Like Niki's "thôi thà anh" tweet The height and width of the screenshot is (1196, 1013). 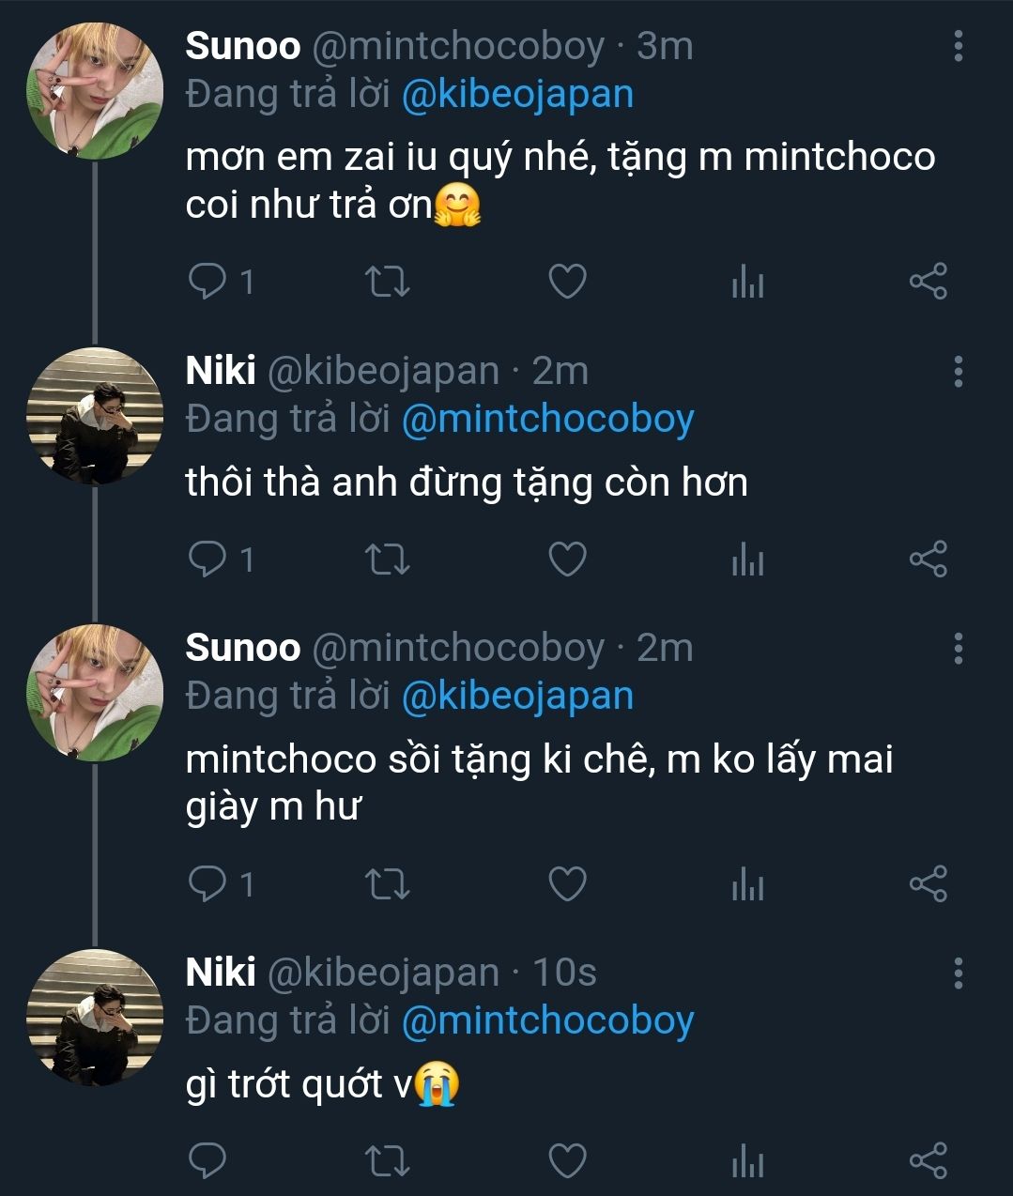[567, 560]
